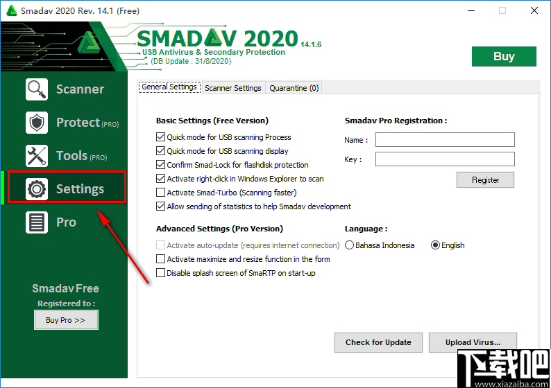Enable Activate Smad-Turbo scanning faster

point(160,192)
